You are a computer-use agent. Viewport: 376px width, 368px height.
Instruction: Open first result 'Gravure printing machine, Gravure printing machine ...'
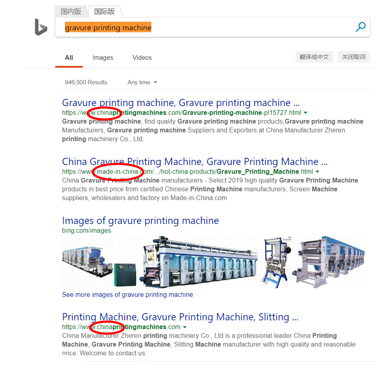(x=180, y=103)
